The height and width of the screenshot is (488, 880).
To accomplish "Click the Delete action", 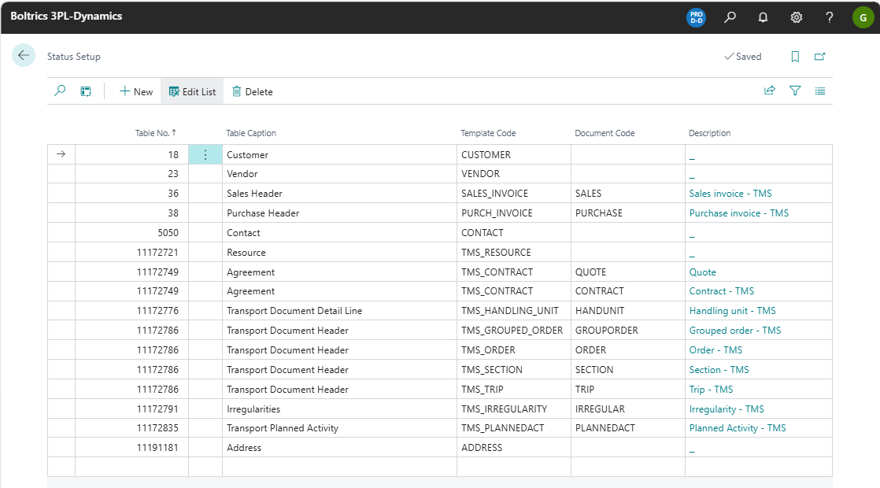I will [x=252, y=91].
